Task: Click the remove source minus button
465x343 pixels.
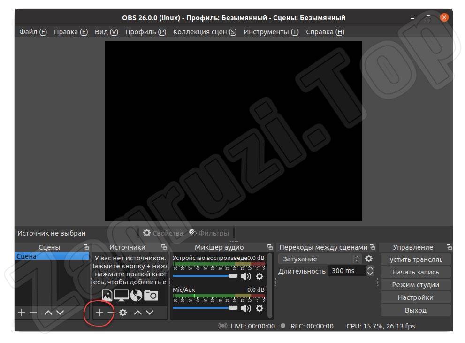Action: [111, 313]
